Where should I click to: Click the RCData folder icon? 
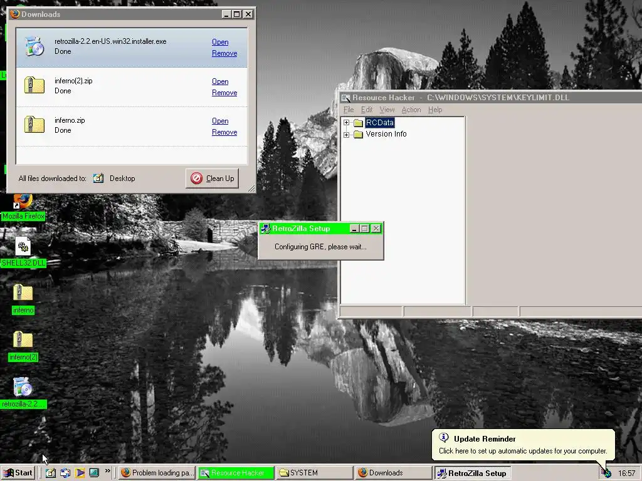click(358, 123)
